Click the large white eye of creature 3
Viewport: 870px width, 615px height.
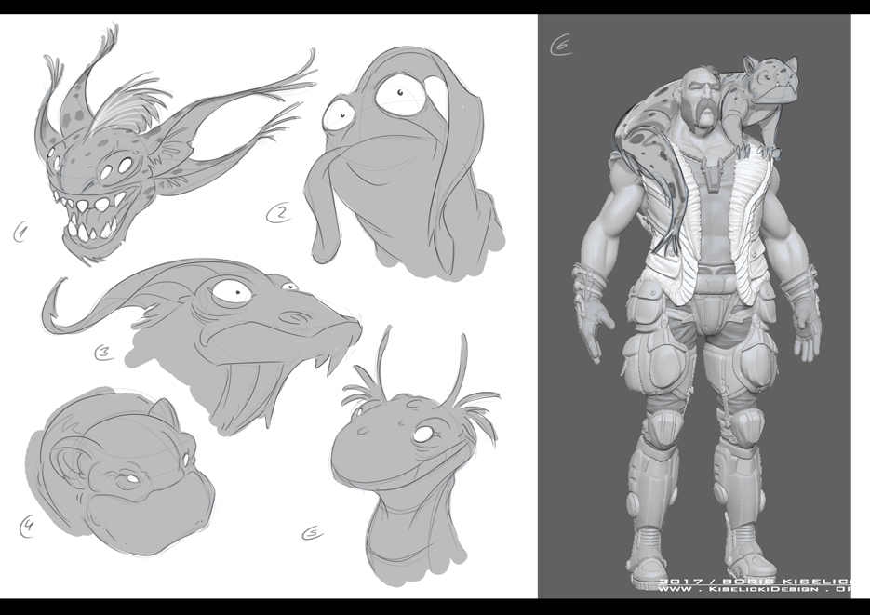tap(232, 292)
